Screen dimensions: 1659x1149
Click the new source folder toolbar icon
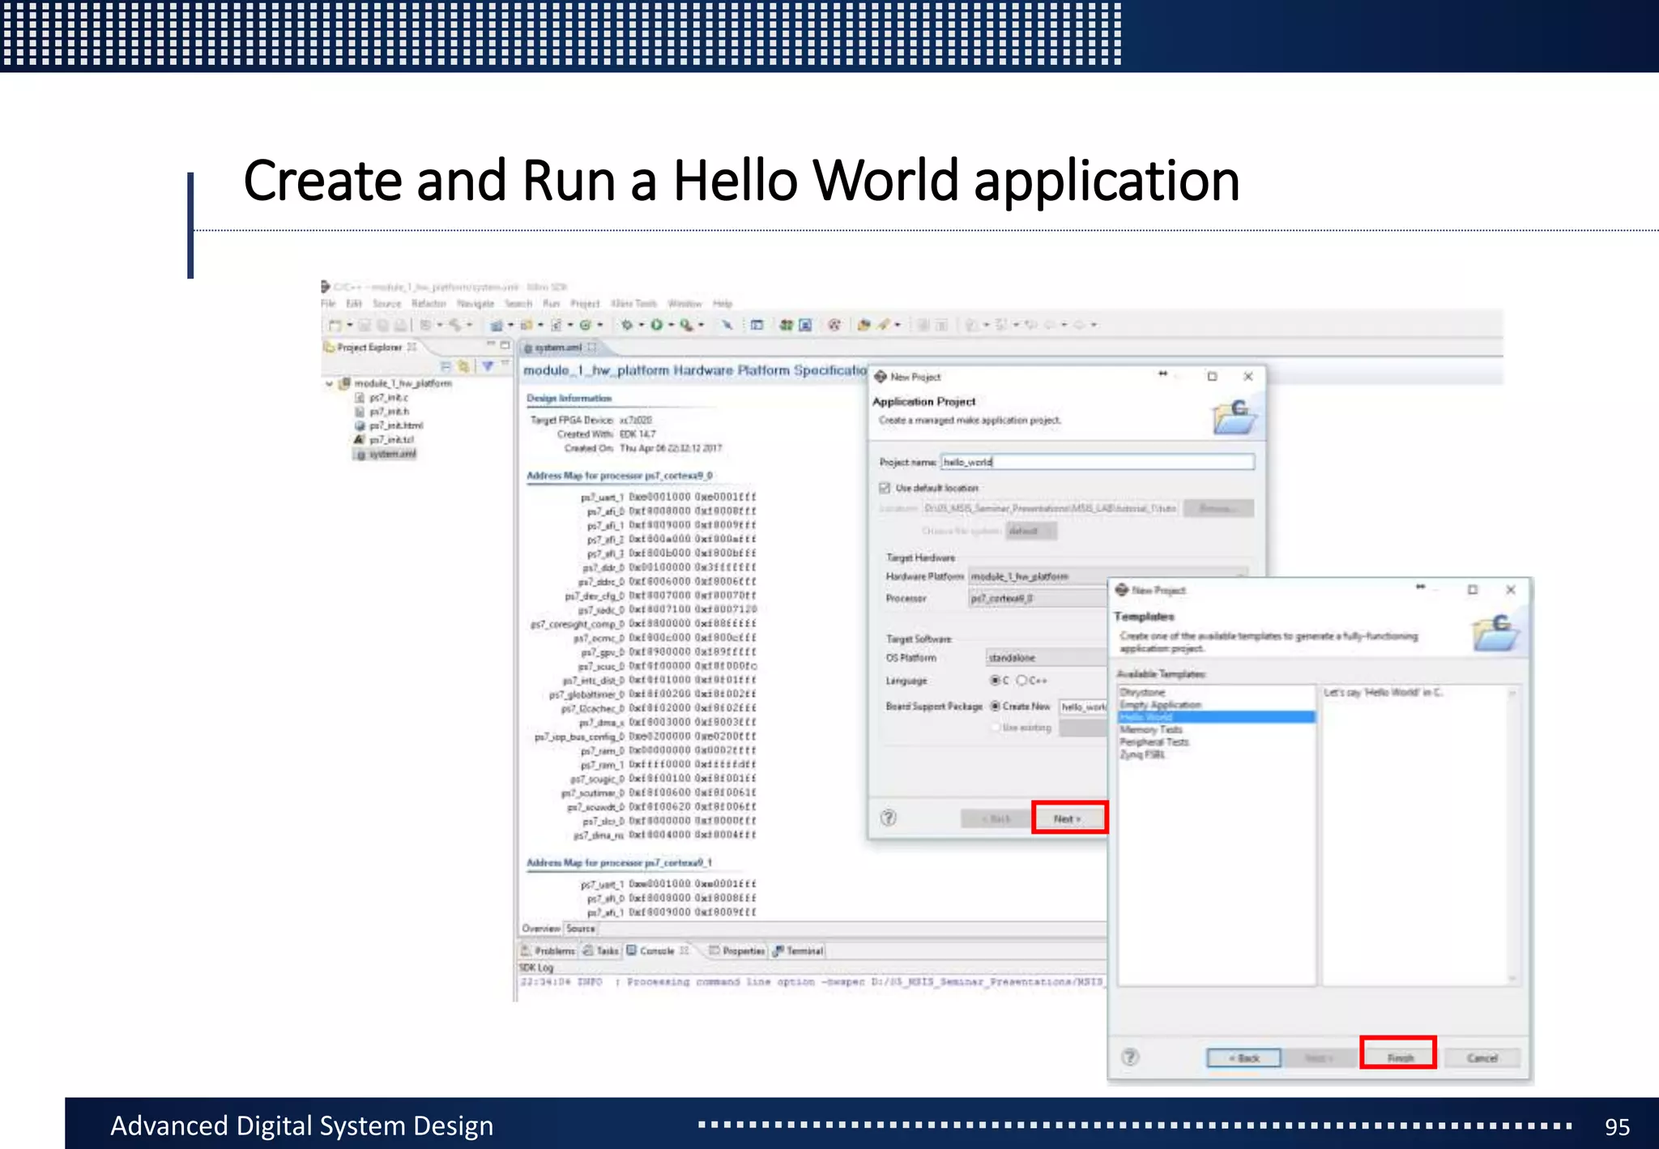tap(527, 325)
